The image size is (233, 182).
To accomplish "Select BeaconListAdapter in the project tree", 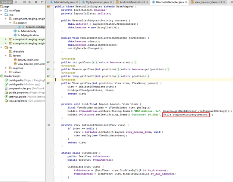I will pyautogui.click(x=35, y=27).
